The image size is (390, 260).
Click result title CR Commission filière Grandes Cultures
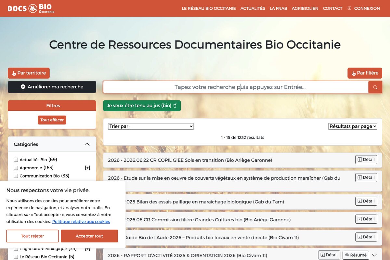tap(208, 220)
